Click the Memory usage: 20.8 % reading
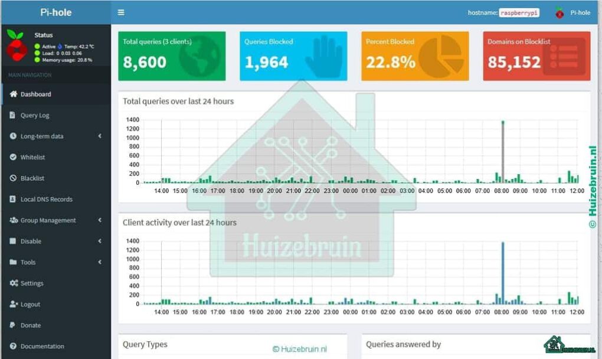Image resolution: width=602 pixels, height=359 pixels. pyautogui.click(x=67, y=60)
